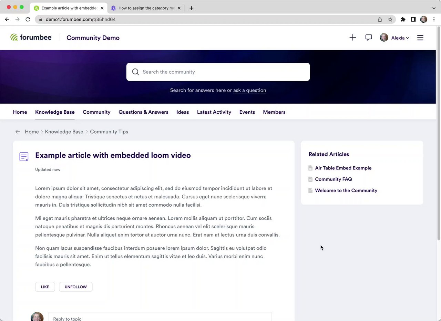Click the 'Reply to topic' input box

160,317
